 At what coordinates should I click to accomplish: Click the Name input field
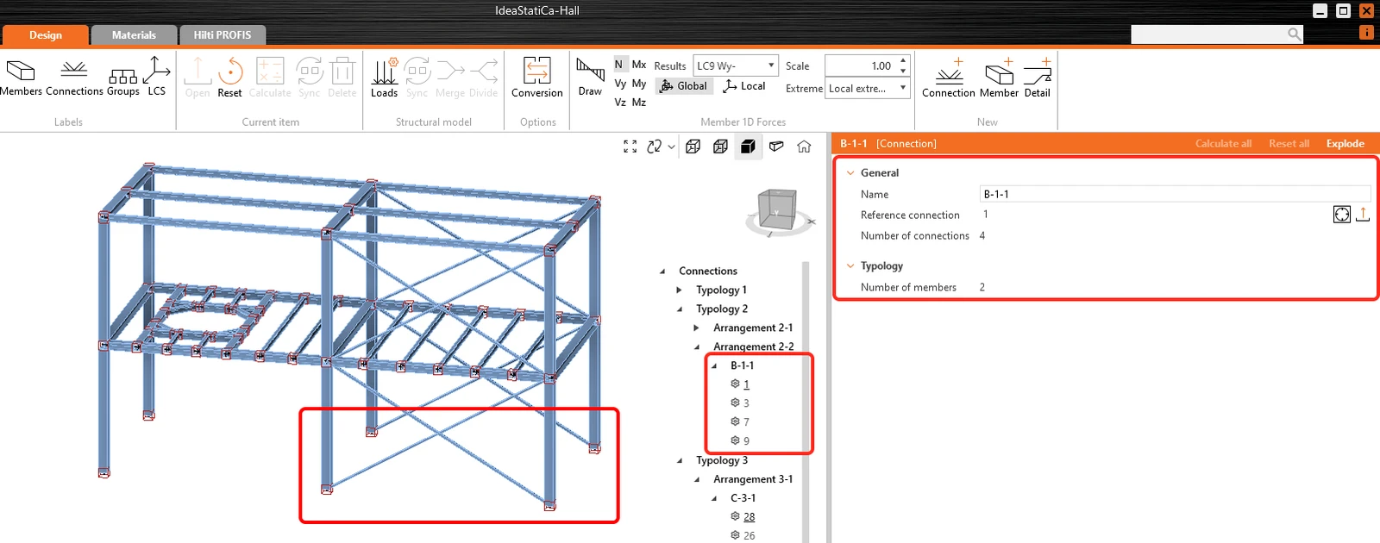coord(1175,194)
